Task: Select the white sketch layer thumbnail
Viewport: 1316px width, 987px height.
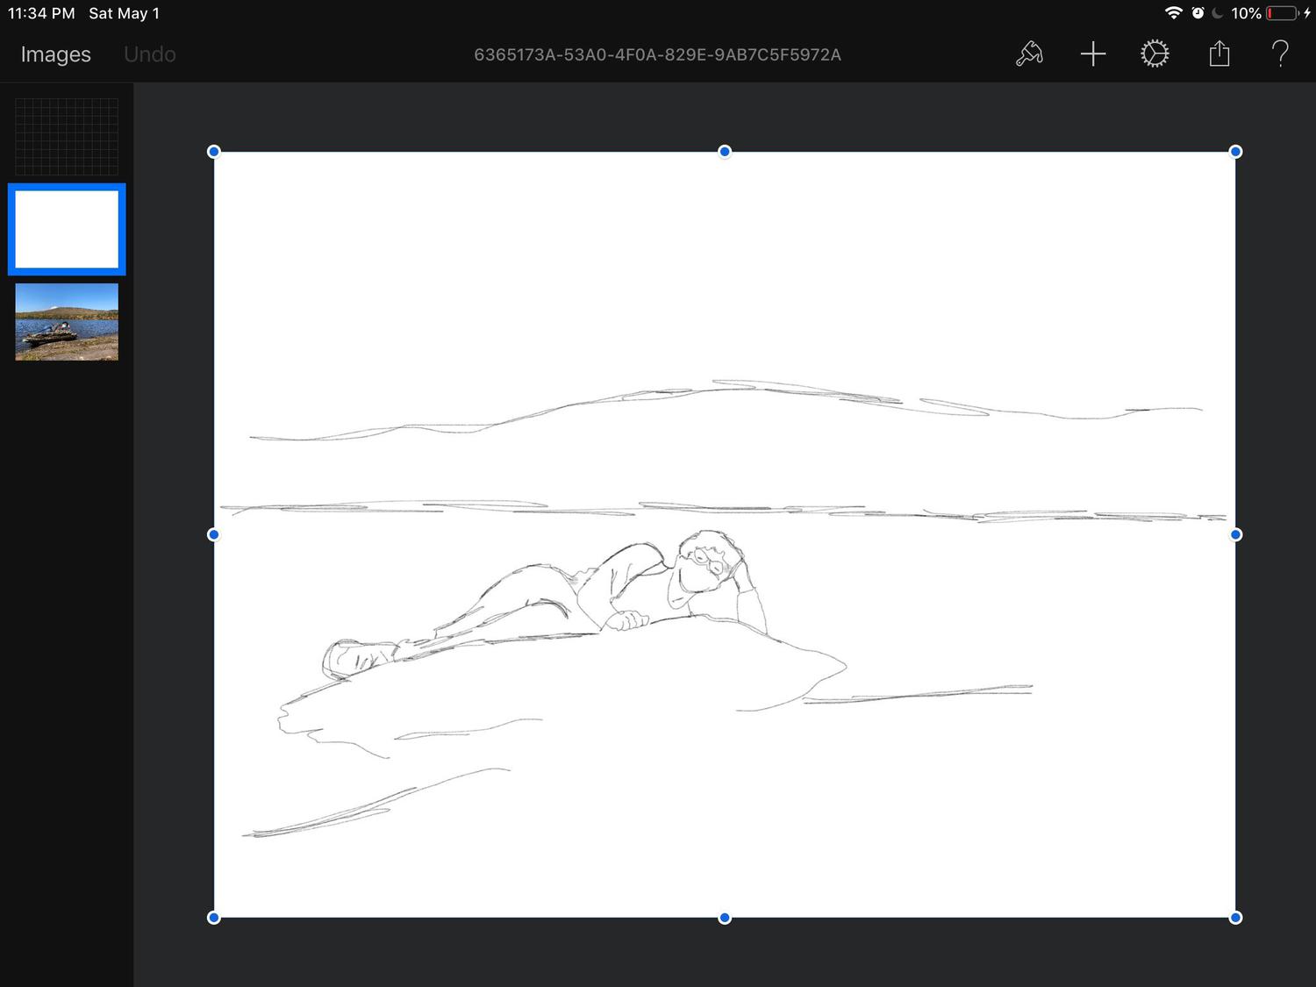Action: [67, 229]
